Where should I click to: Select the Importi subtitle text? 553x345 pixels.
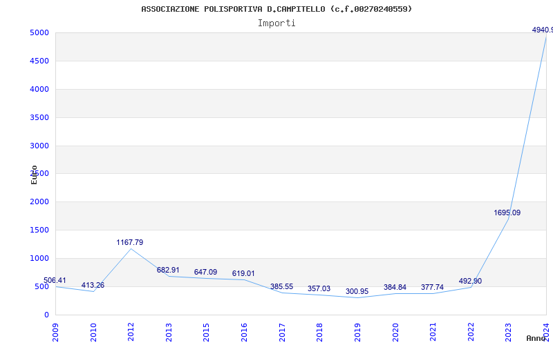click(276, 23)
